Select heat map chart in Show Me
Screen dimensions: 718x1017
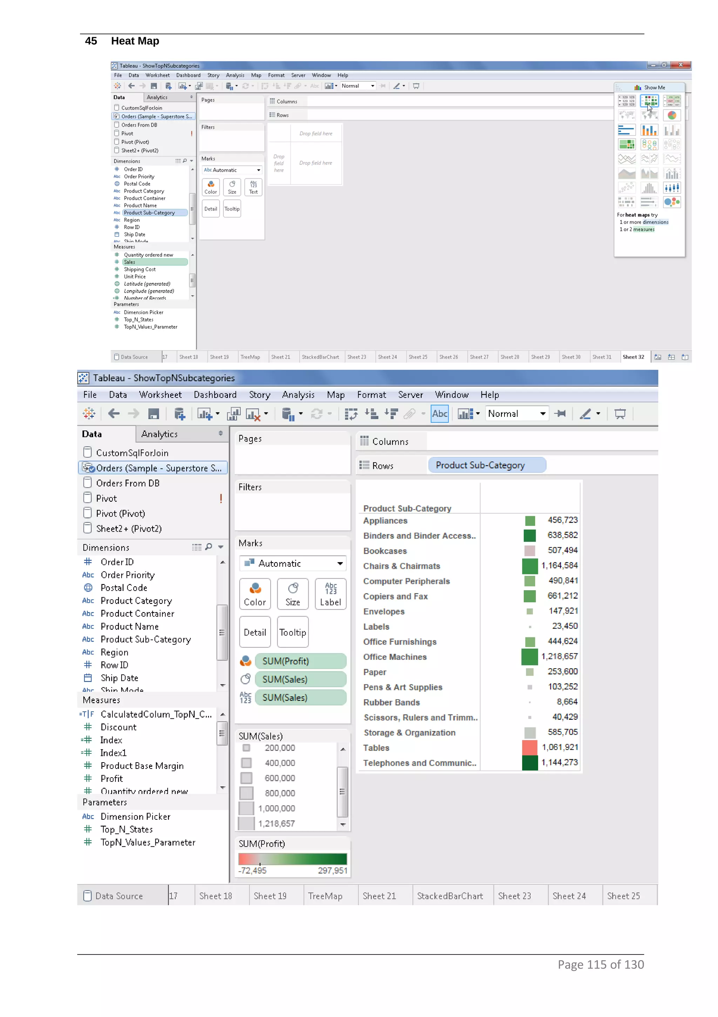coord(649,101)
